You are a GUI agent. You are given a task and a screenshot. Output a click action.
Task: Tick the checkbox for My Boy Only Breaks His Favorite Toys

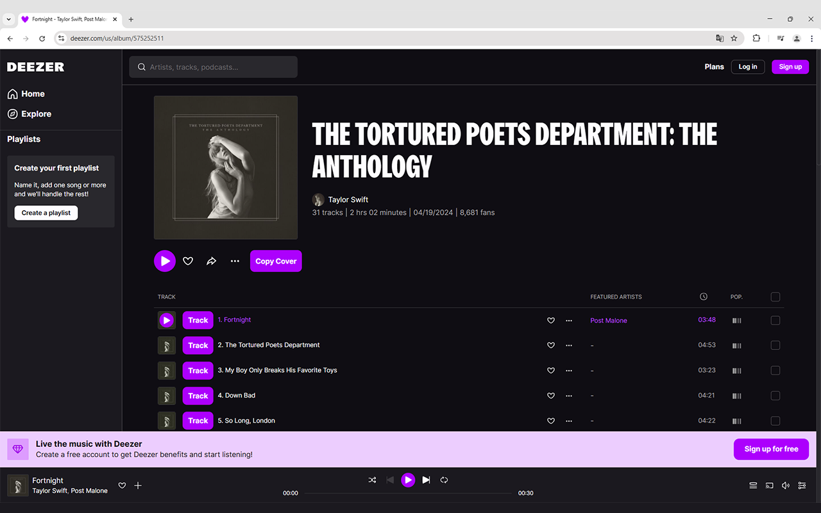coord(775,371)
